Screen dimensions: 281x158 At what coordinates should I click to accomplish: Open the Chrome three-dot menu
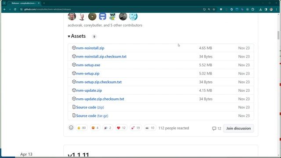[277, 9]
